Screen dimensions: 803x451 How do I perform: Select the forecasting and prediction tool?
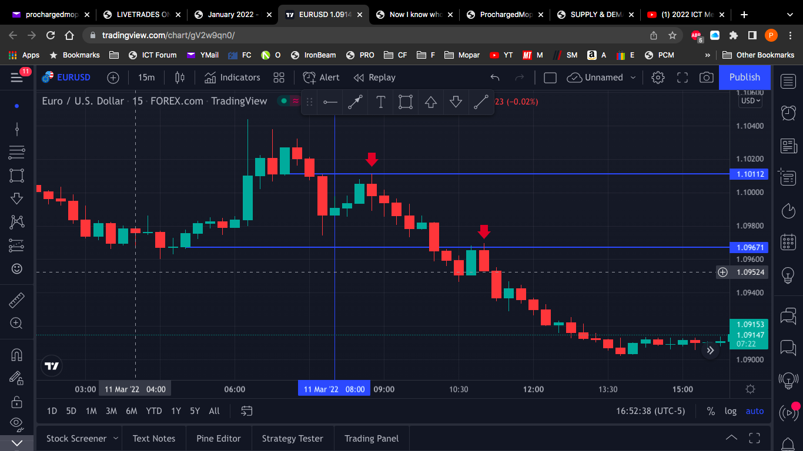pyautogui.click(x=17, y=245)
